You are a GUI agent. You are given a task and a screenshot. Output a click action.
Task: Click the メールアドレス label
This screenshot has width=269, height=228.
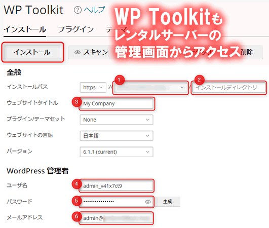coord(24,217)
